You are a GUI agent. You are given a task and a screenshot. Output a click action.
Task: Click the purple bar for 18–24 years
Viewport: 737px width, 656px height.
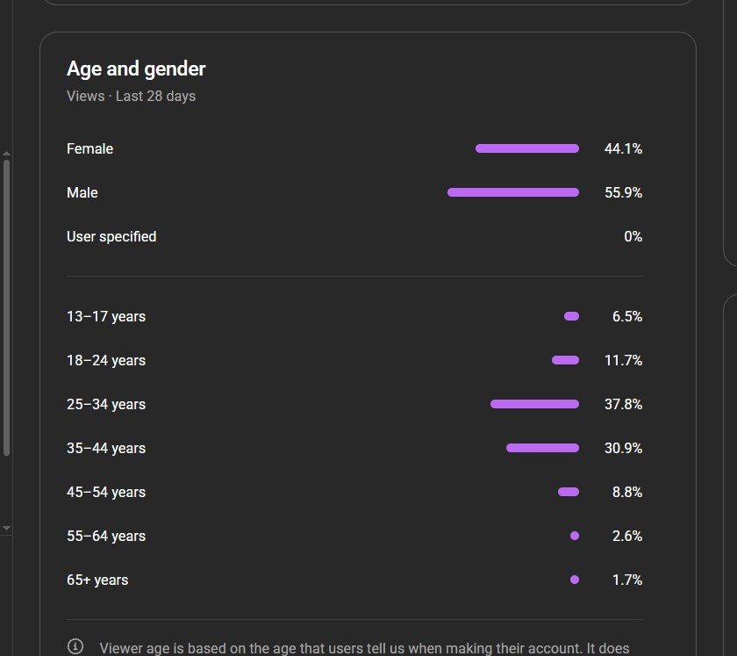point(565,360)
